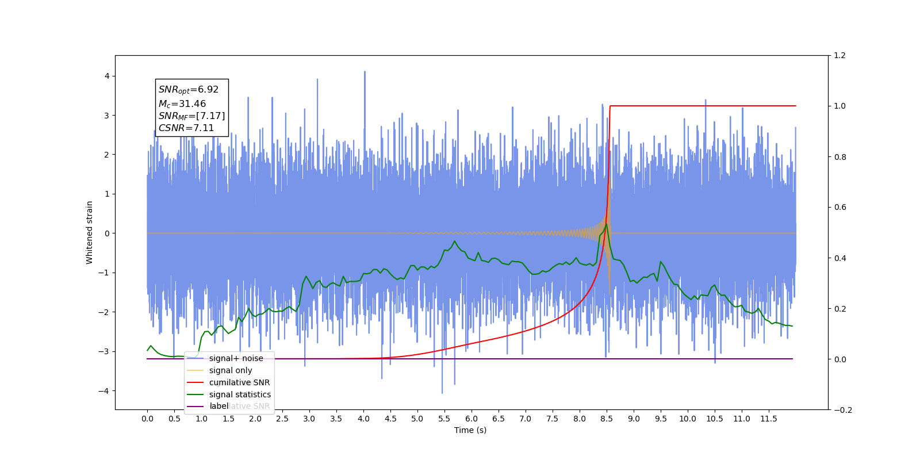Click the 4.0 tick on the time axis
The height and width of the screenshot is (460, 920).
(363, 419)
